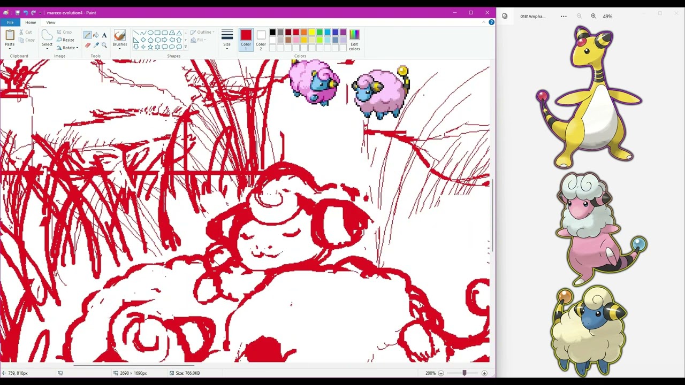The height and width of the screenshot is (385, 685).
Task: Click the Cut scissors button
Action: [26, 32]
